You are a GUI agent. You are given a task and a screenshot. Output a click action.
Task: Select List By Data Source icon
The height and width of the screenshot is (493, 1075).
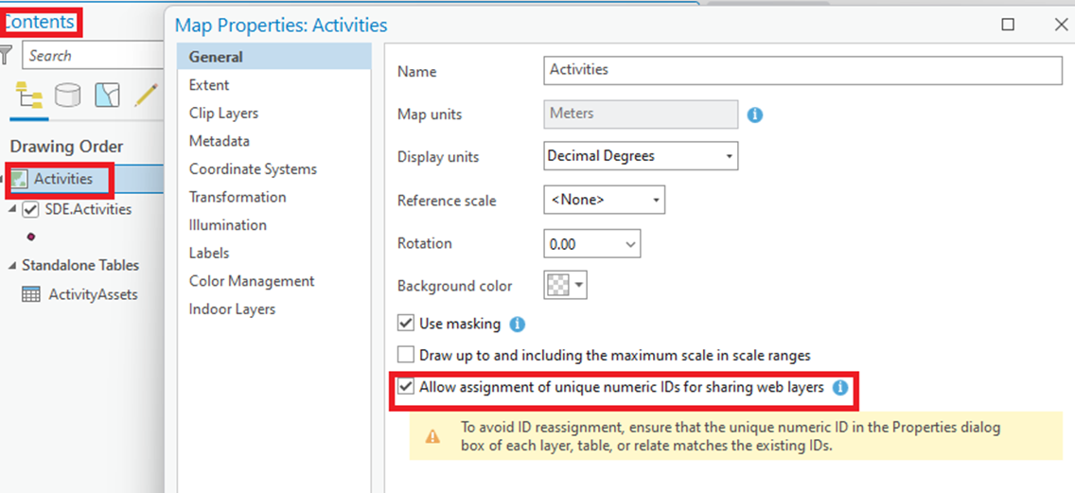pyautogui.click(x=67, y=96)
